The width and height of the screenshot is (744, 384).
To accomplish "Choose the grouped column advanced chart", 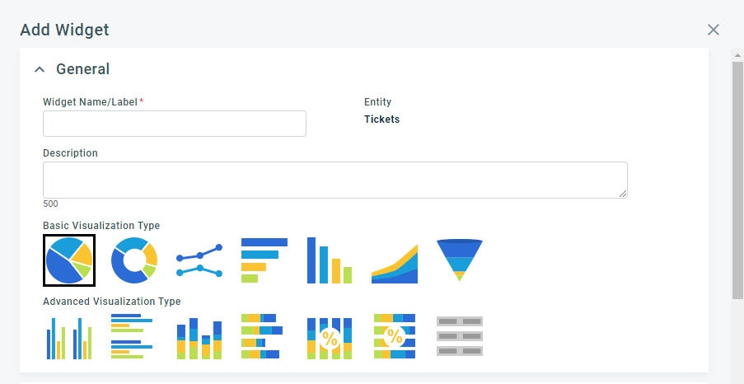I will click(69, 338).
